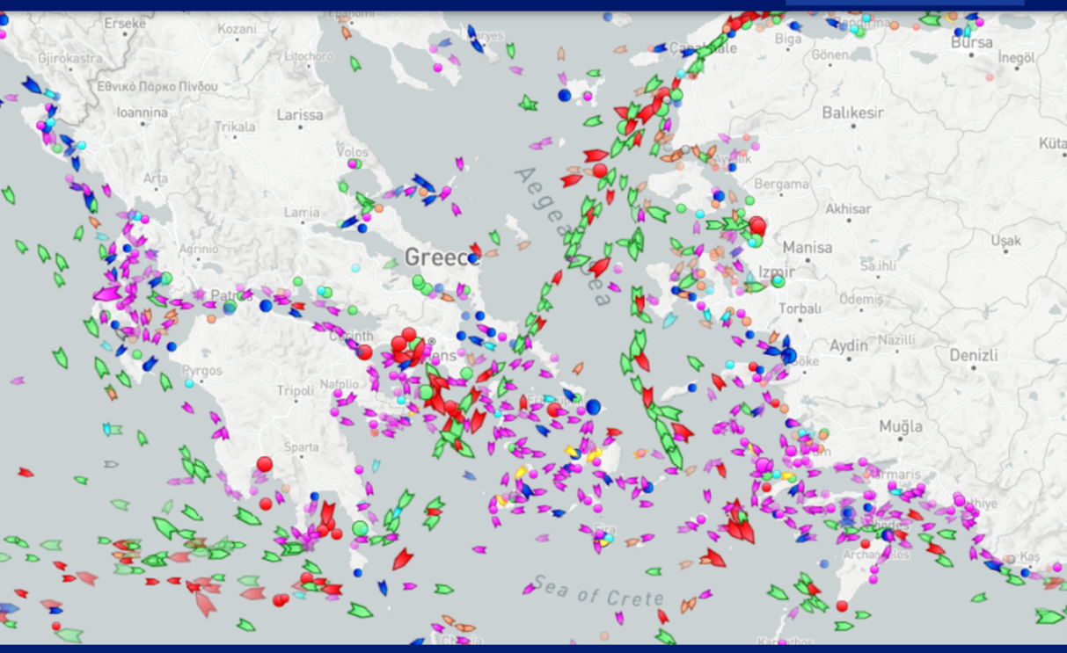The width and height of the screenshot is (1067, 653).
Task: Select the red circle marker beside Corinth
Action: 364,352
